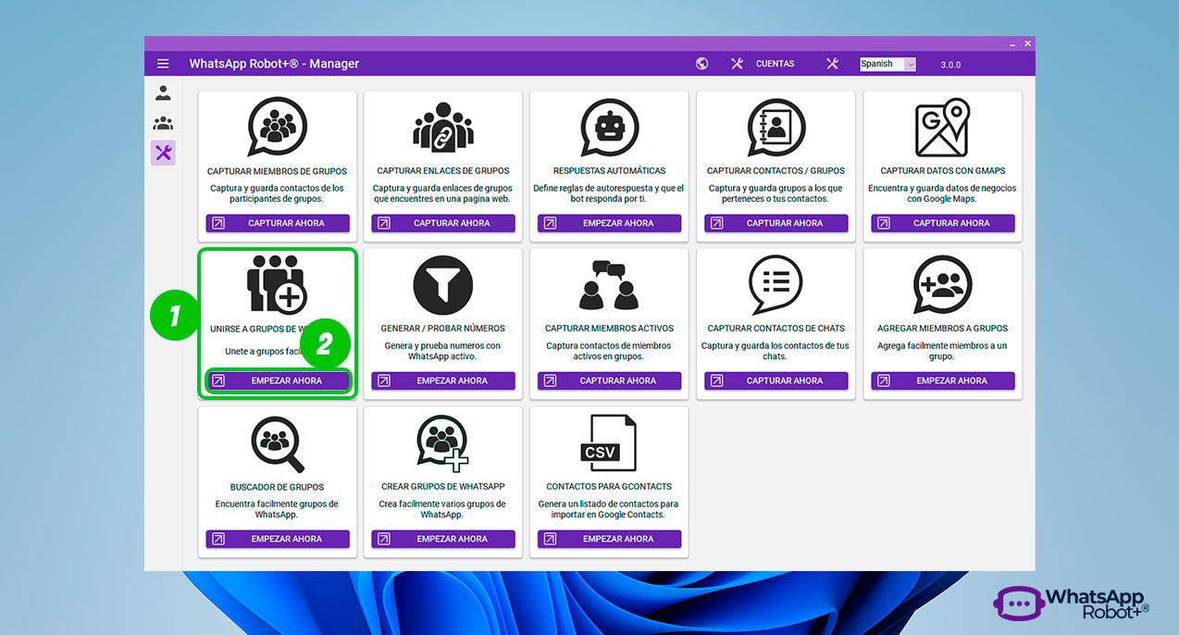The image size is (1179, 635).
Task: Click Respuestas Automáticas robot icon
Action: tap(610, 127)
